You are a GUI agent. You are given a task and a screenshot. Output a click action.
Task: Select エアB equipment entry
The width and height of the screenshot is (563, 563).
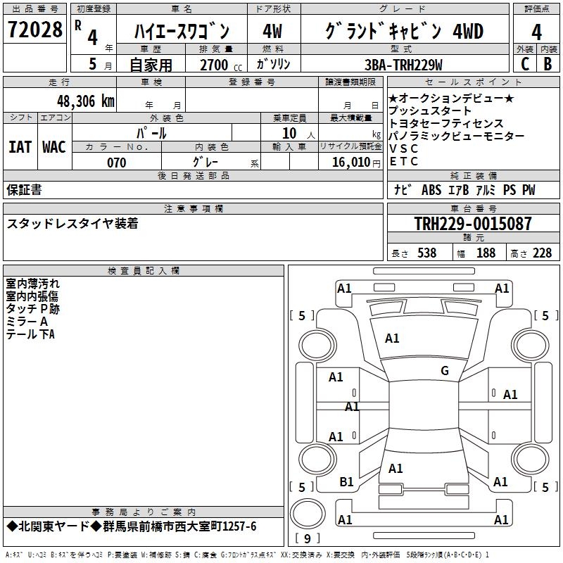459,190
